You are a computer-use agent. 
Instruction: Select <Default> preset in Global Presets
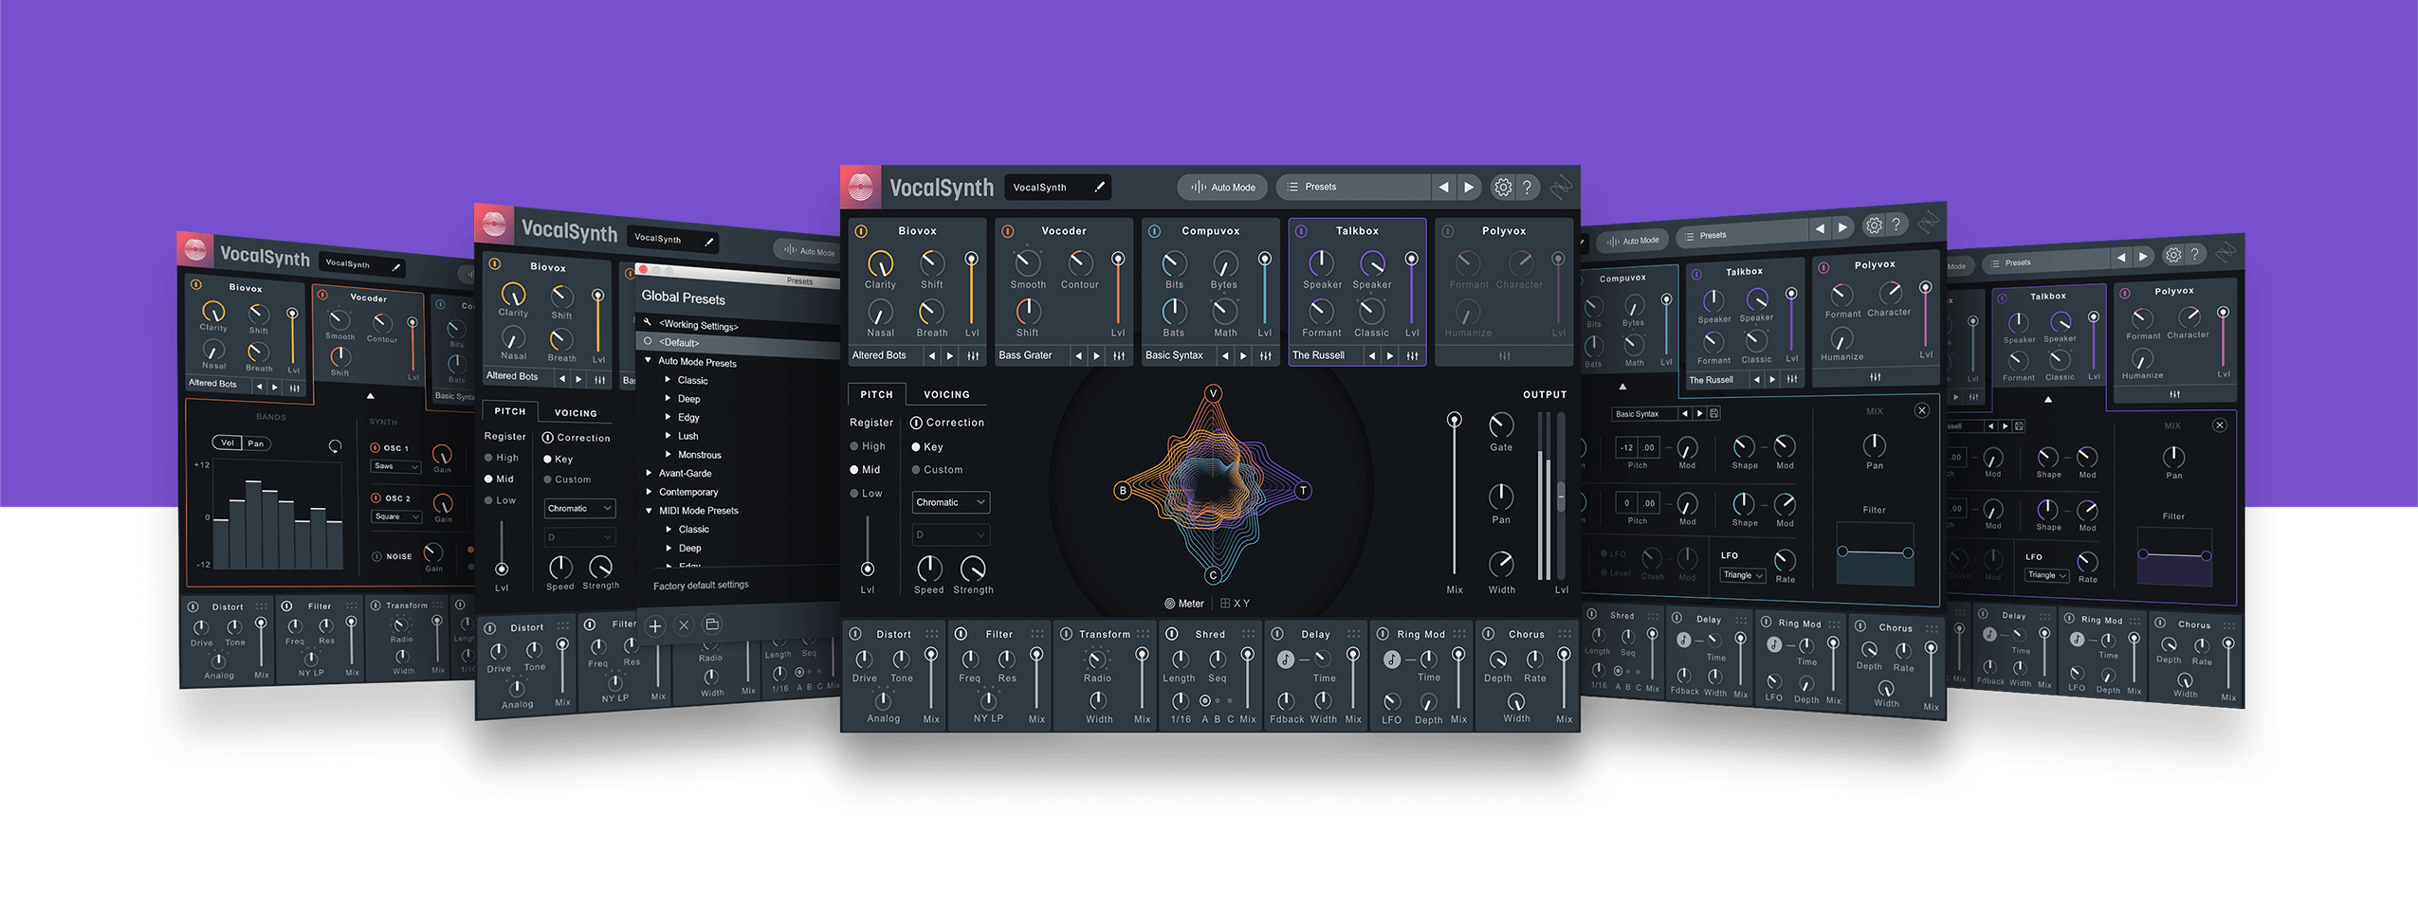(x=738, y=343)
